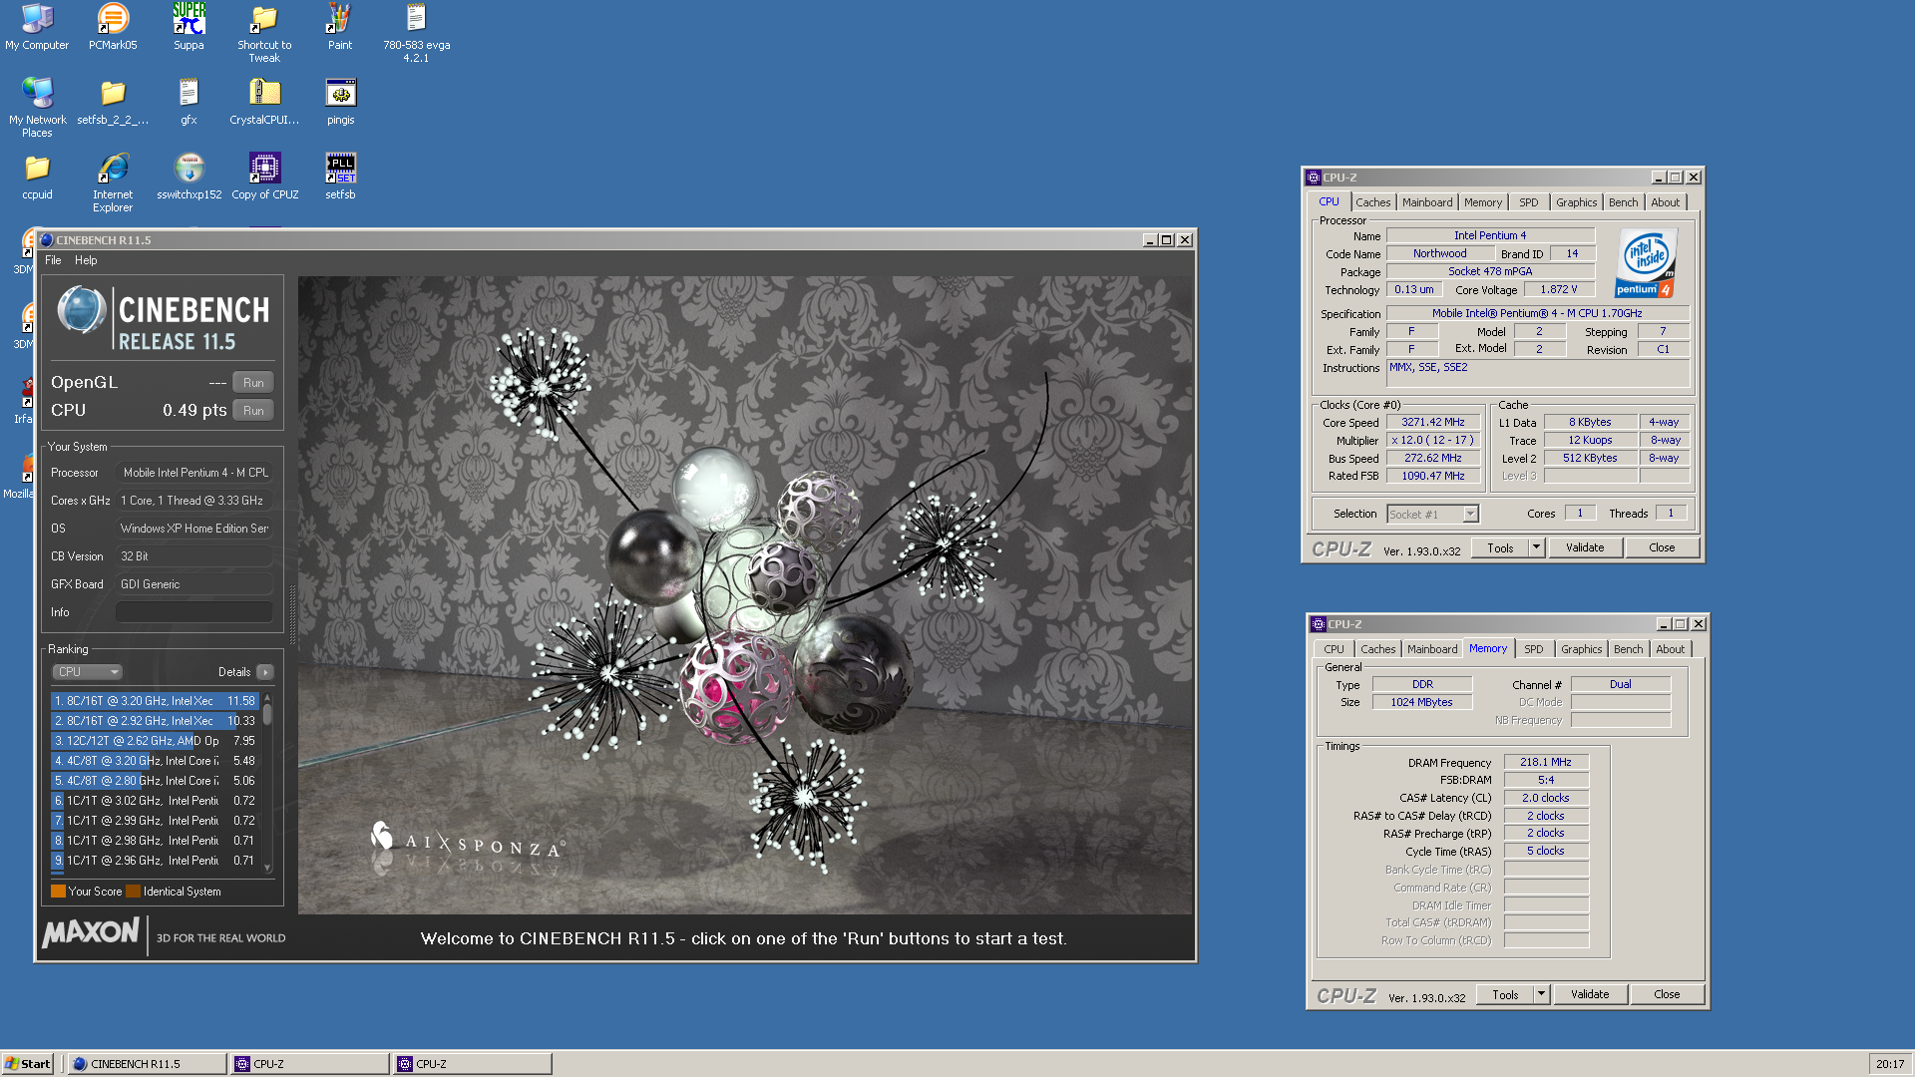Click Close button in lower CPU-Z window

pos(1667,995)
